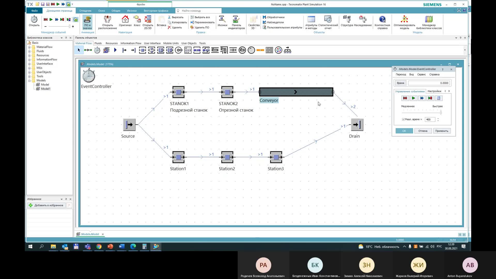Switch to Настройки tab in EventController
Image resolution: width=496 pixels, height=279 pixels.
pyautogui.click(x=434, y=91)
